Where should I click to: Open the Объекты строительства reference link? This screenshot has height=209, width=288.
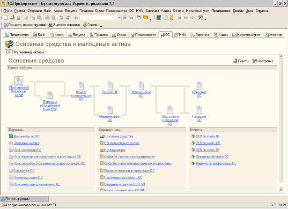[122, 143]
